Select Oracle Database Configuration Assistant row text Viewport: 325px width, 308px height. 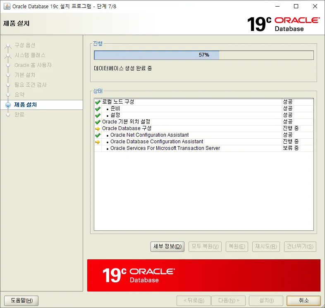click(x=157, y=142)
